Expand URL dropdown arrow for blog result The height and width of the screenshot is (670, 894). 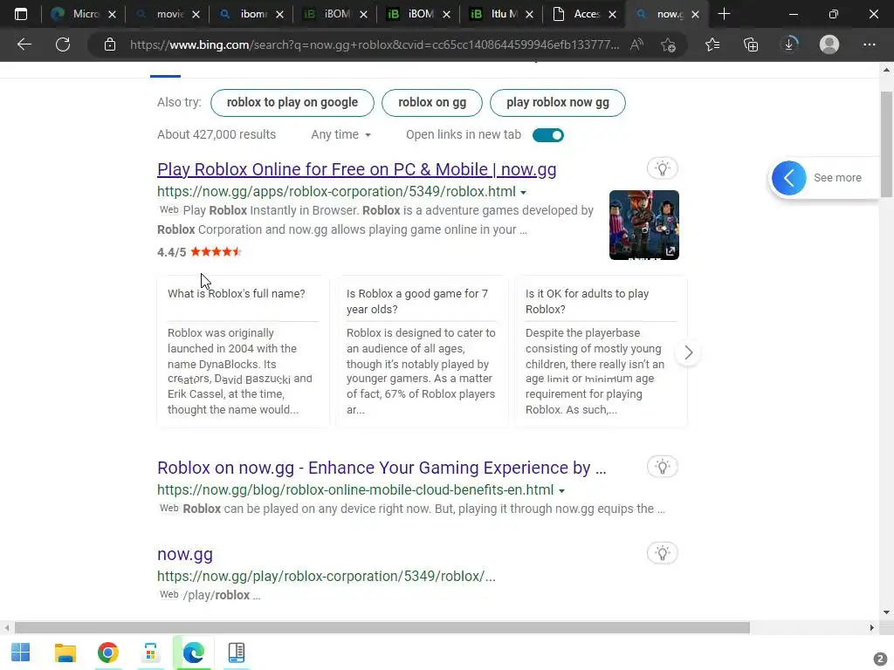[x=561, y=490]
